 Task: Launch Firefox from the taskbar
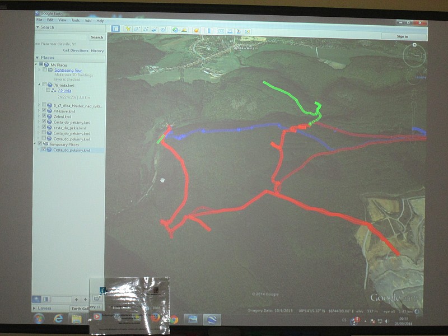(x=155, y=318)
